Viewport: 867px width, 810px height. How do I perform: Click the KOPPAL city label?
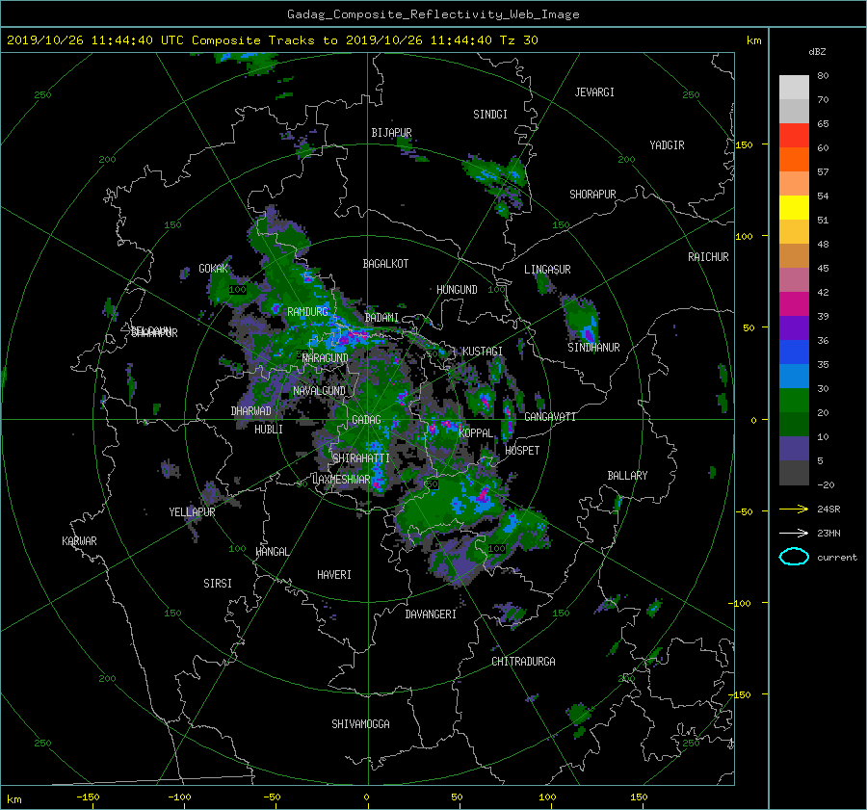(x=476, y=432)
